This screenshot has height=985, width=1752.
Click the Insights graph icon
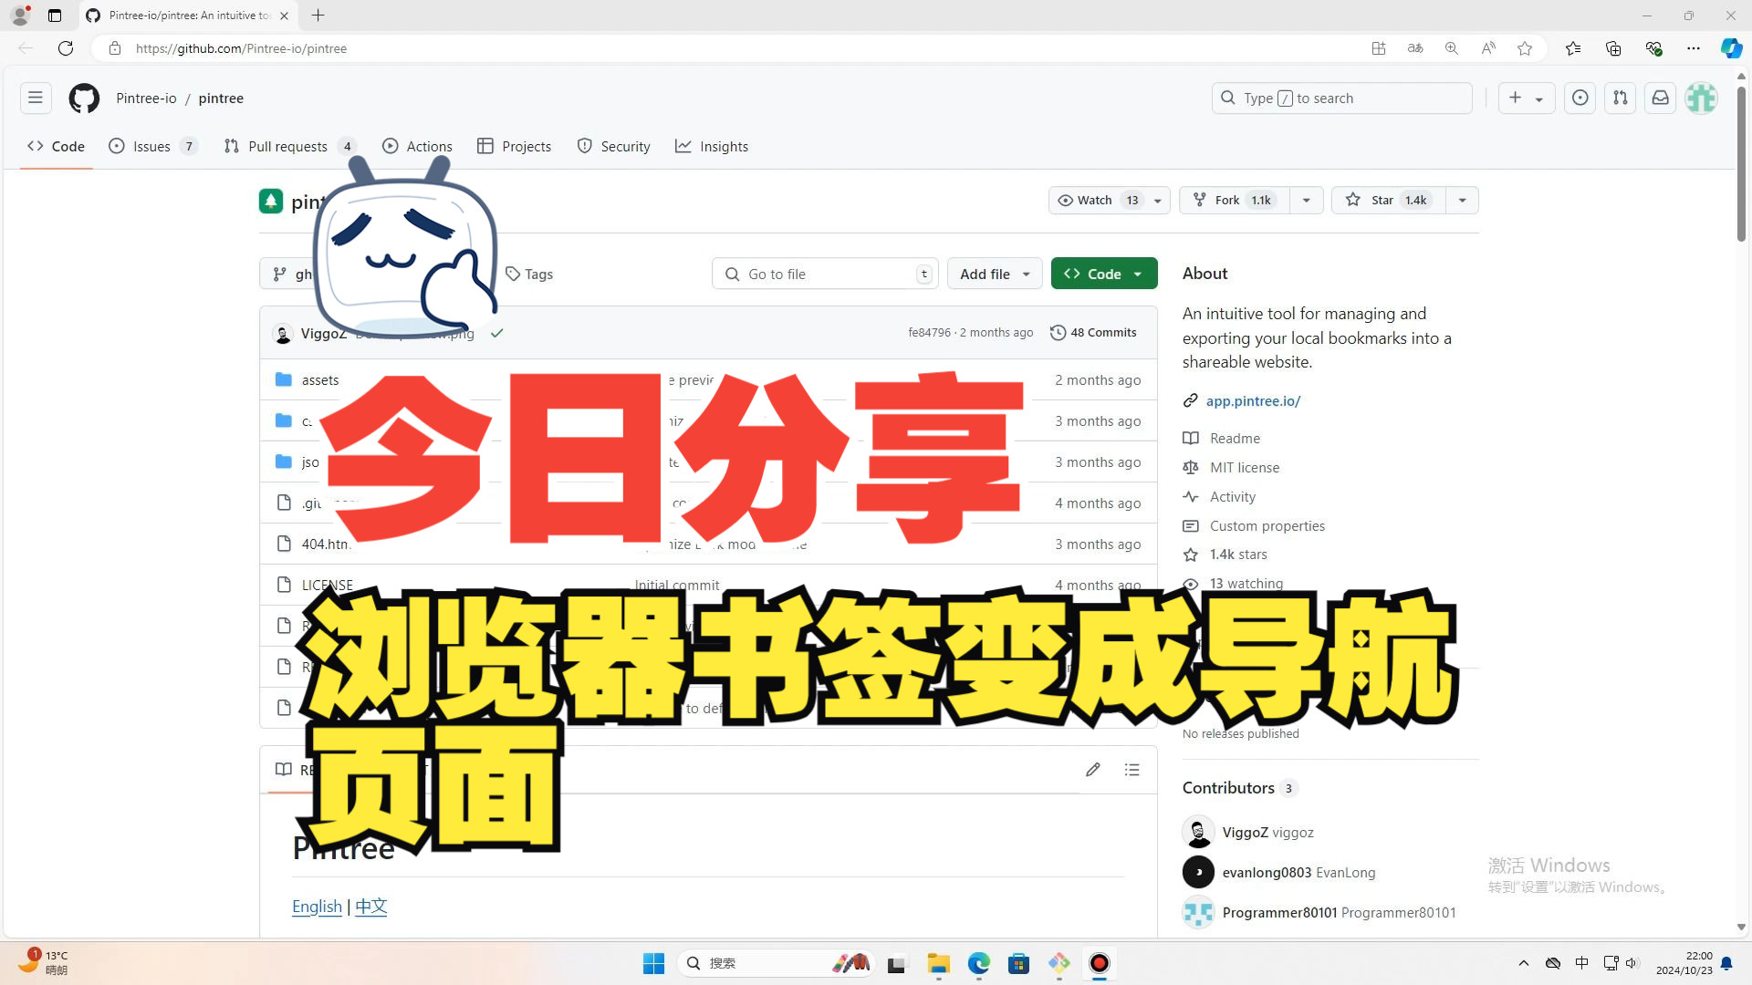tap(683, 146)
